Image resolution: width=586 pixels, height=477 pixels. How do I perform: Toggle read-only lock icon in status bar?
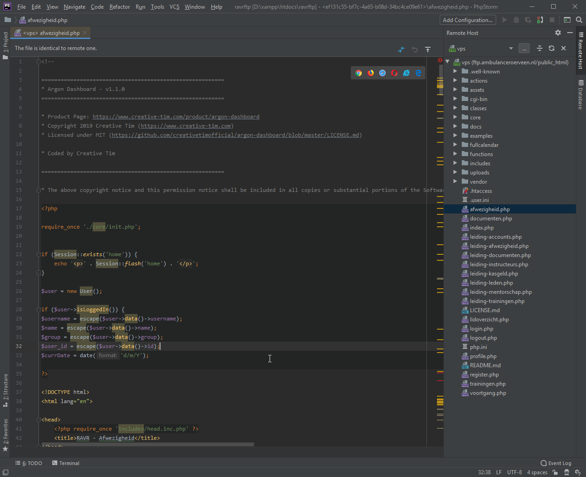(555, 472)
